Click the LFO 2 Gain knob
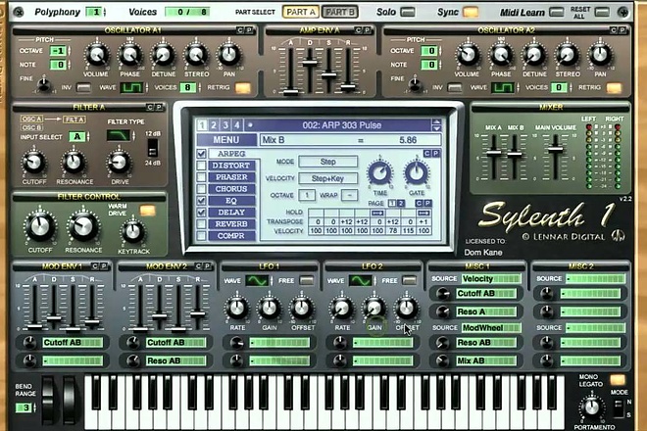The width and height of the screenshot is (647, 431). (374, 309)
